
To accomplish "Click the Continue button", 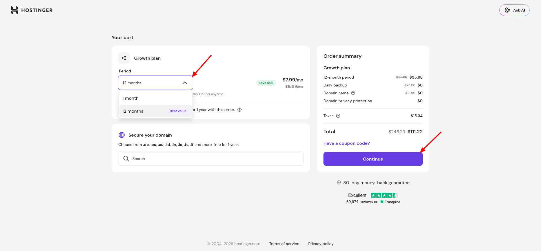I will pyautogui.click(x=373, y=159).
